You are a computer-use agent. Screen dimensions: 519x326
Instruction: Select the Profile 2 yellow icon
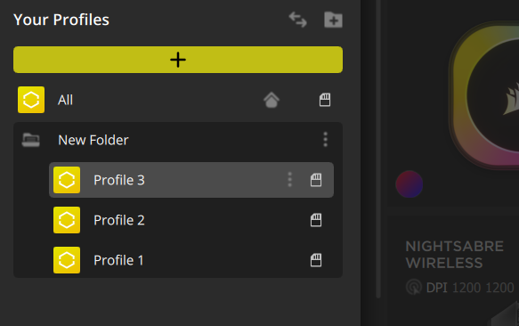tap(67, 220)
